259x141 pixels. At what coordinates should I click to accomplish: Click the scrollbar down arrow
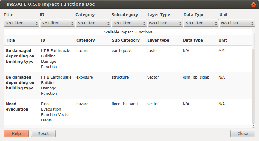click(x=253, y=125)
